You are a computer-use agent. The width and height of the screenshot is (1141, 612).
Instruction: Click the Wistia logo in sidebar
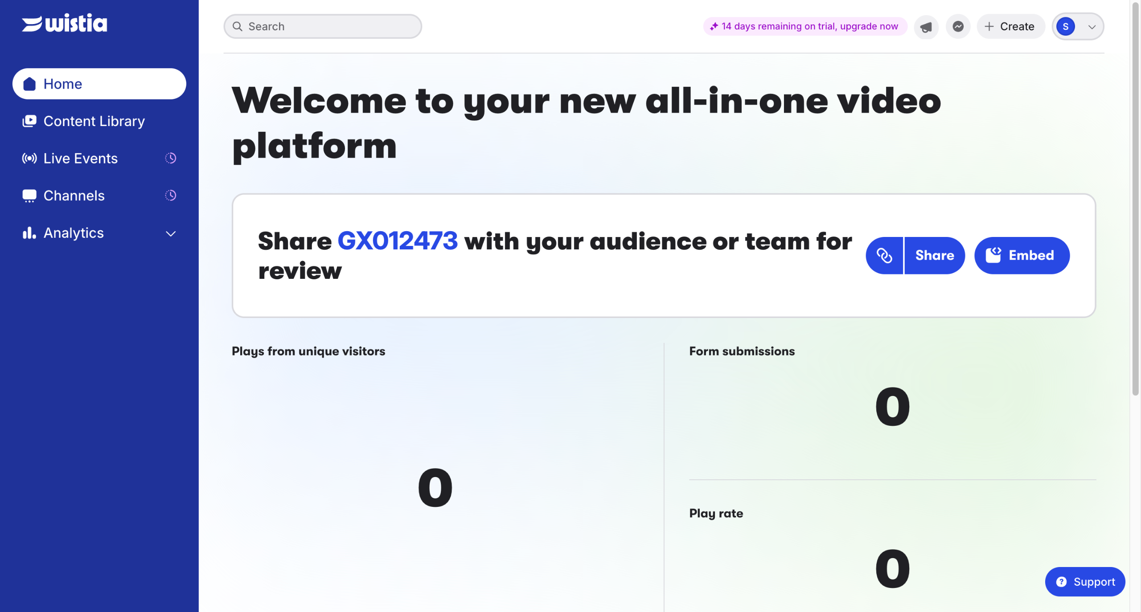click(x=65, y=23)
